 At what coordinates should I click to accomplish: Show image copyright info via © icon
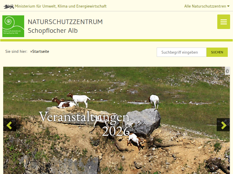227,71
